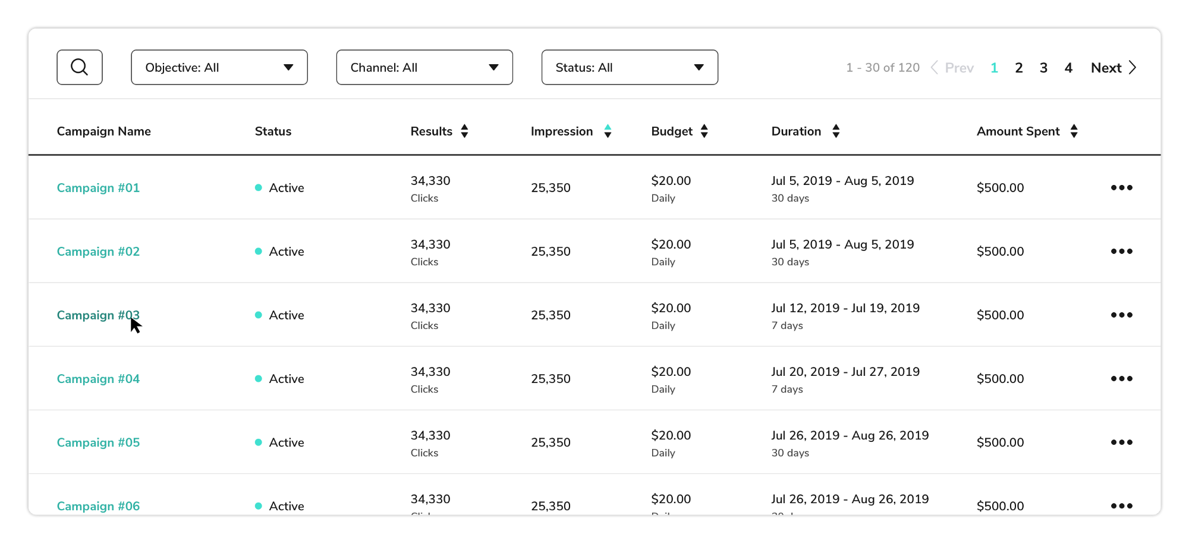The height and width of the screenshot is (543, 1189).
Task: Open more options for Campaign #04
Action: click(1121, 379)
